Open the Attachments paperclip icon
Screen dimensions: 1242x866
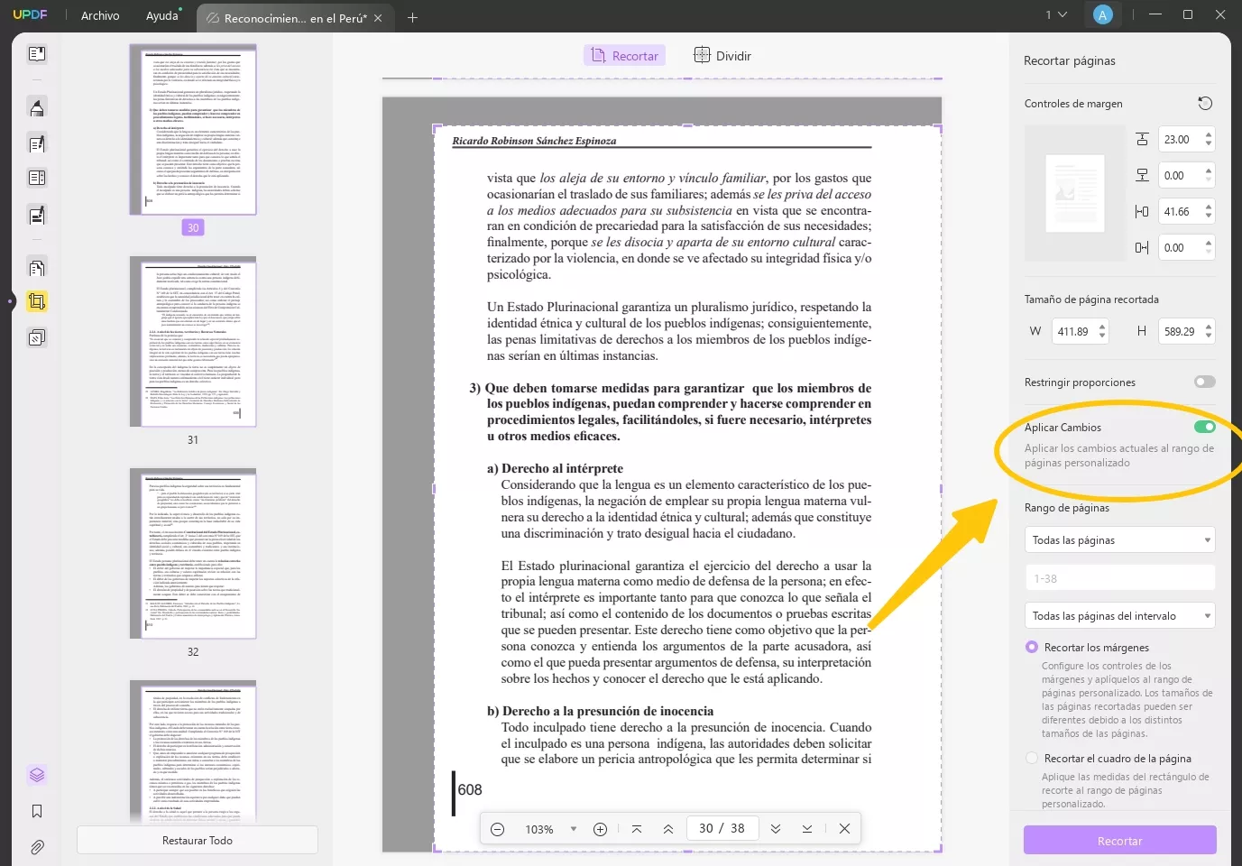click(37, 847)
